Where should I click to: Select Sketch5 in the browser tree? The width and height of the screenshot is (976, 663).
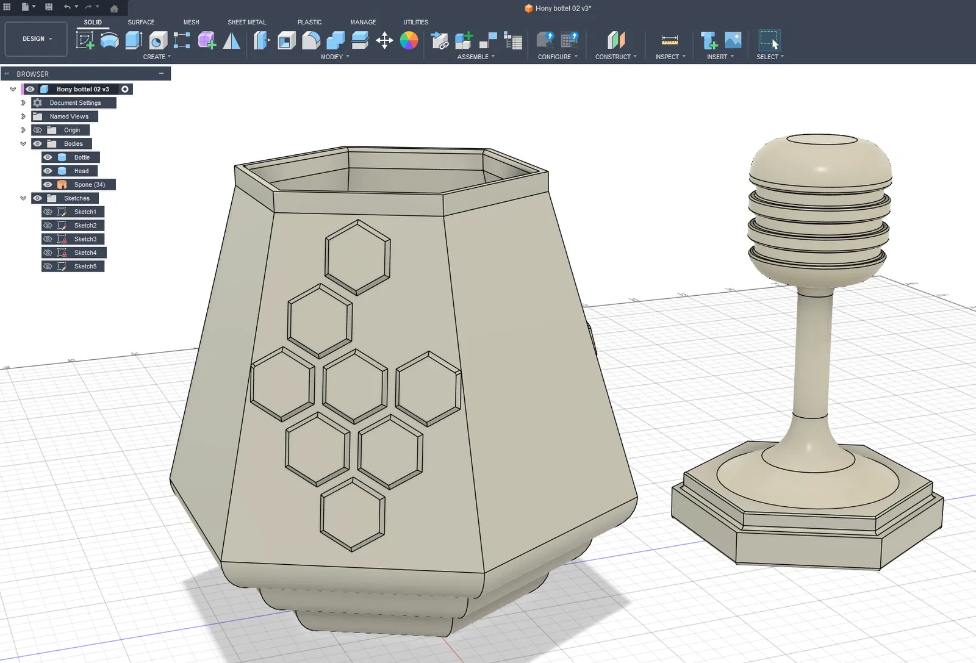pyautogui.click(x=85, y=267)
